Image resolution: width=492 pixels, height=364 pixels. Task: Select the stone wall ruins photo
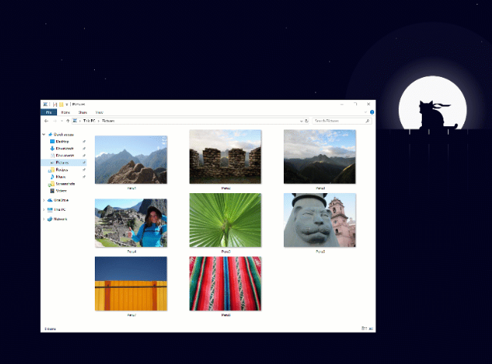[225, 157]
